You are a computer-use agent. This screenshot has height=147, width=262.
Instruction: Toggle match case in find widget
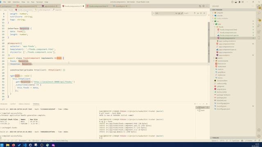tap(176, 13)
